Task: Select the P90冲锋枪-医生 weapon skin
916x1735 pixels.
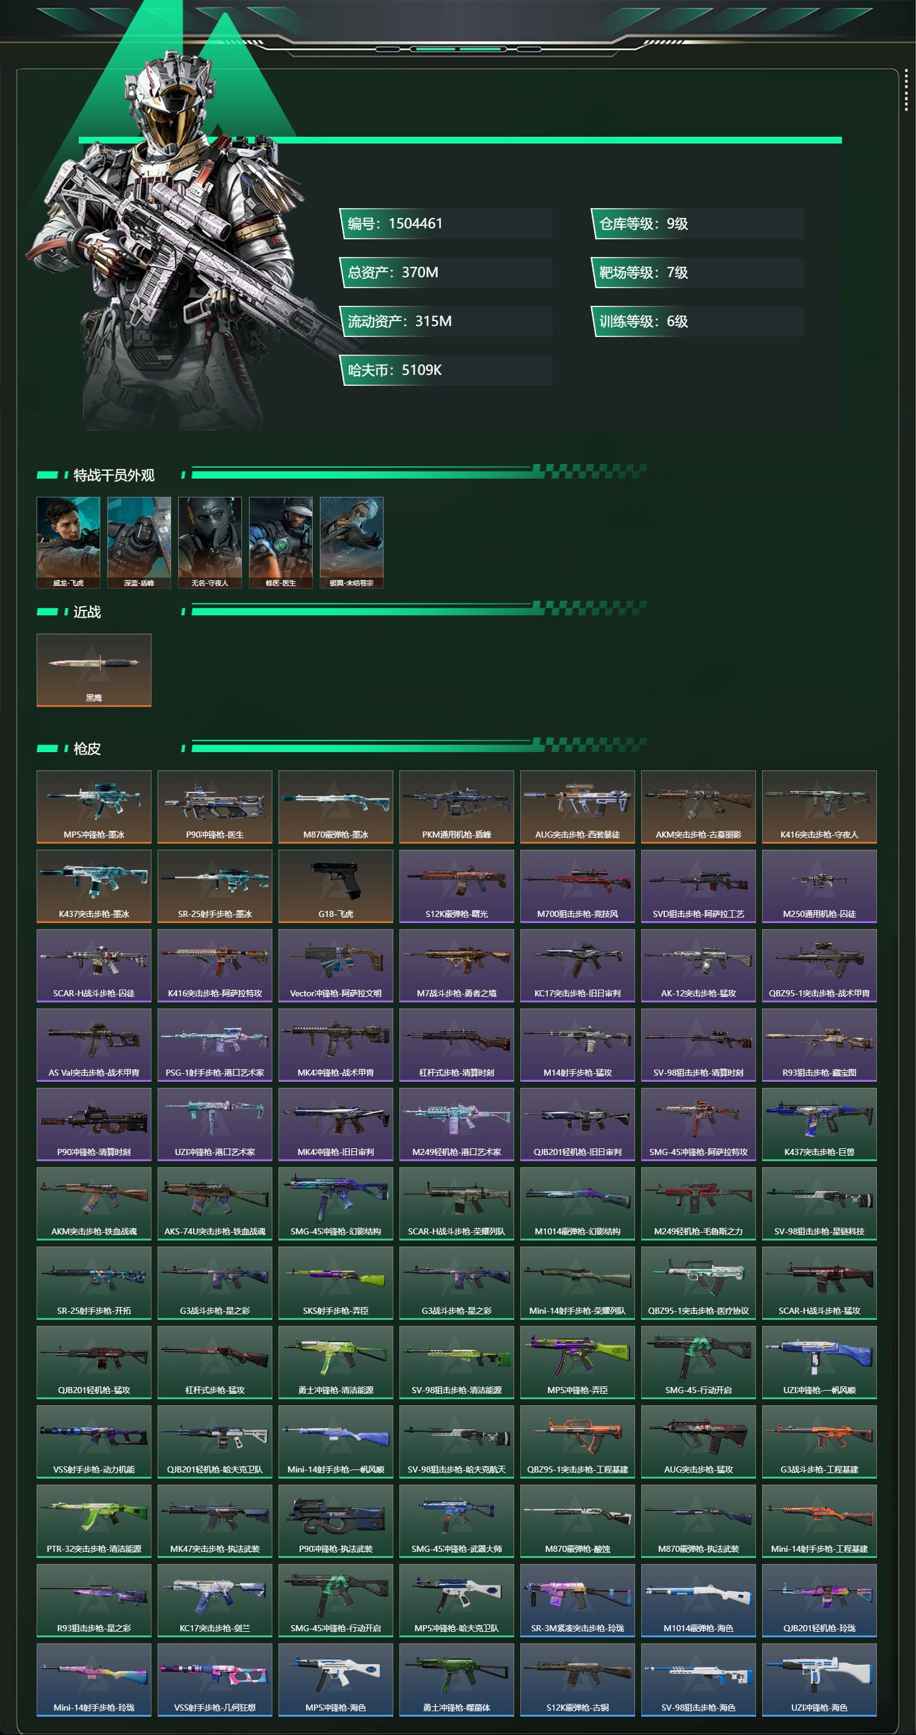Action: (215, 807)
